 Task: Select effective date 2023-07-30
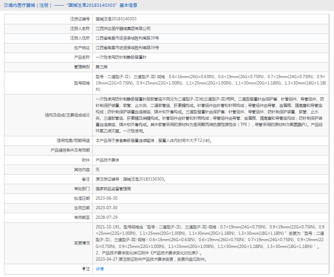point(106,208)
